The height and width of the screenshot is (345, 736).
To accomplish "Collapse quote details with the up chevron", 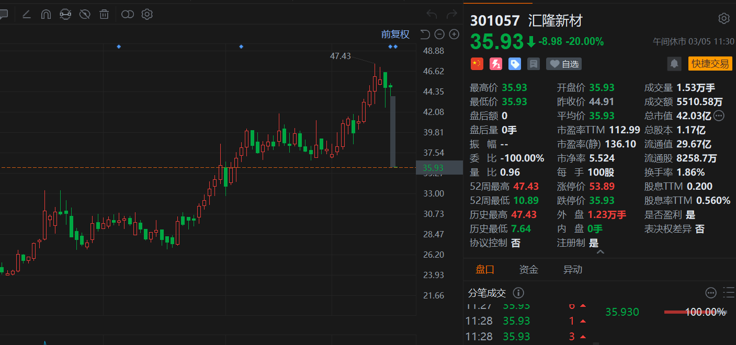I will [601, 252].
